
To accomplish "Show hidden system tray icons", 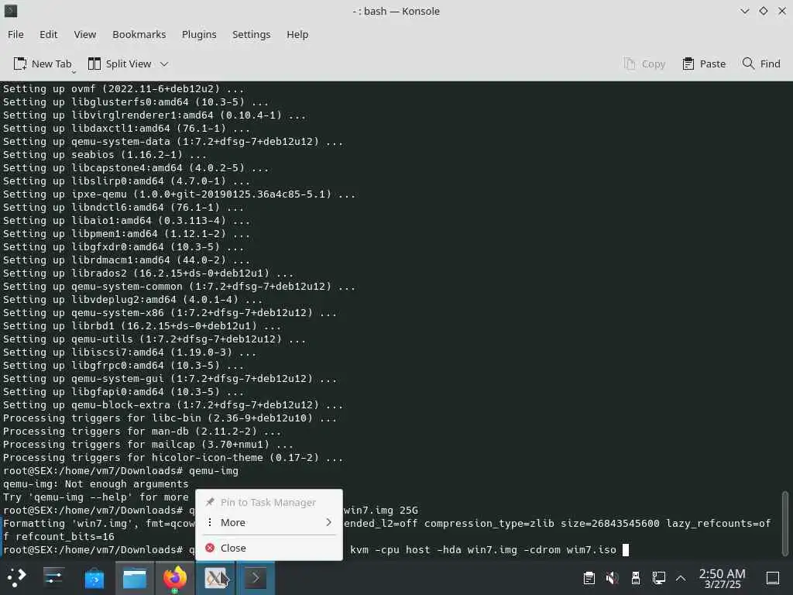I will tap(681, 578).
